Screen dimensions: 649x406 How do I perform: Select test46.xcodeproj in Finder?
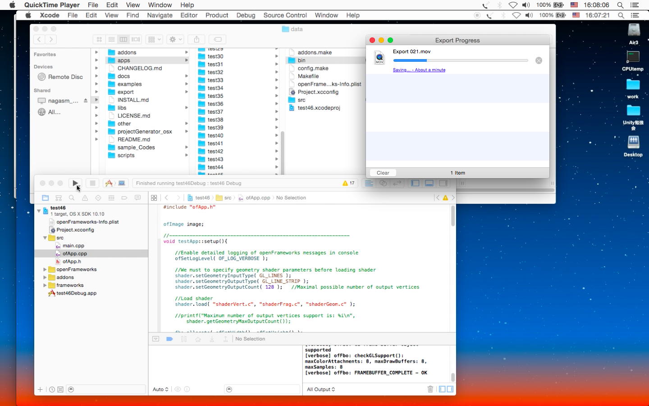(319, 108)
